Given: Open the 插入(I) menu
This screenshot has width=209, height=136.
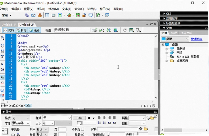Looking at the screenshot, I should click(x=41, y=9).
